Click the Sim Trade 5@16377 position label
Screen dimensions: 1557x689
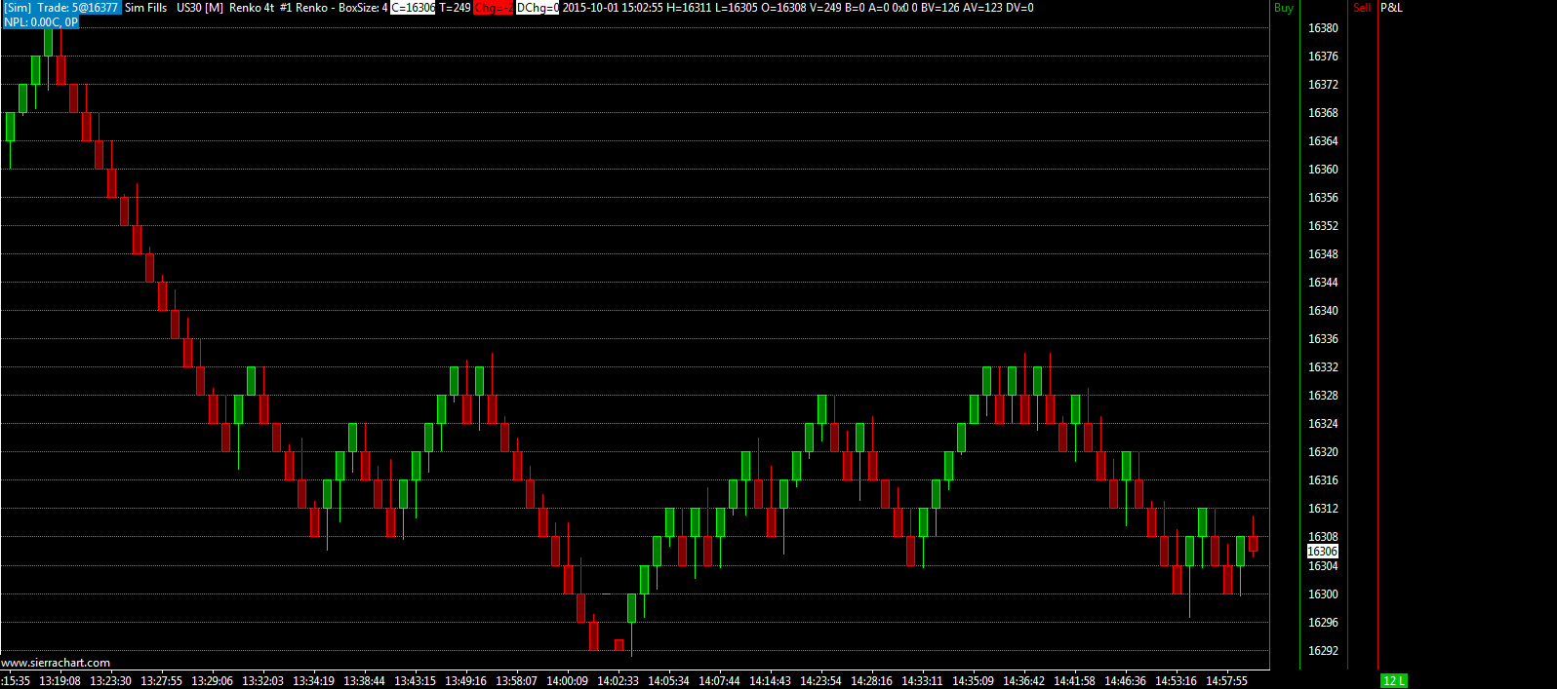coord(61,8)
